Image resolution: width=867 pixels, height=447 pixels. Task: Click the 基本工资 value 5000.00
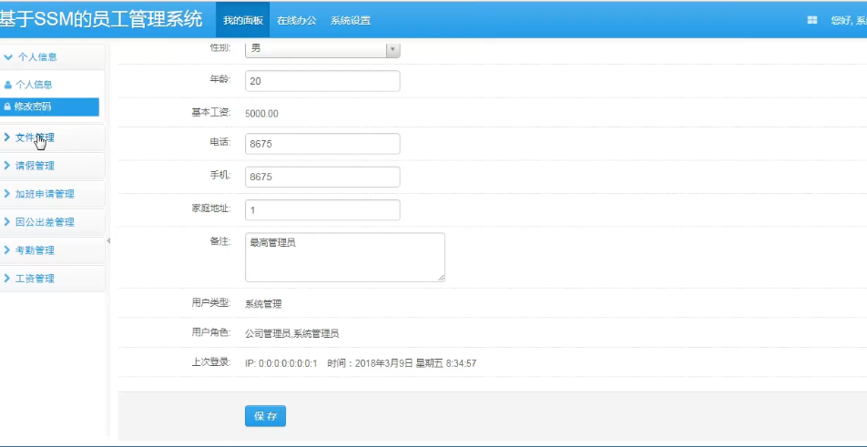click(261, 114)
